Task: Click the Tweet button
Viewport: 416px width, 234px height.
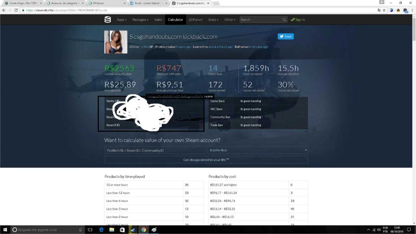Action: pos(286,36)
